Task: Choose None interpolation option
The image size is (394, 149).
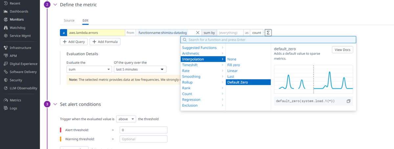Action: click(x=248, y=59)
